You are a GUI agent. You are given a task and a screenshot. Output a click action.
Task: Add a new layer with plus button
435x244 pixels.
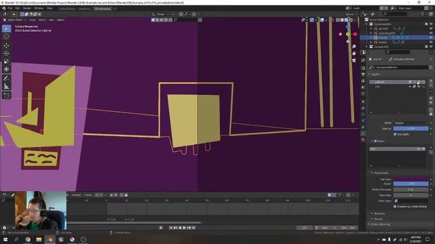[x=431, y=81]
